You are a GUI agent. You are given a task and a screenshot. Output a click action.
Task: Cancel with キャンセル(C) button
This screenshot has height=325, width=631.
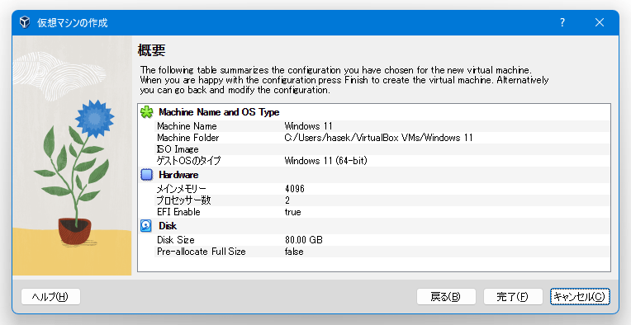click(x=580, y=297)
